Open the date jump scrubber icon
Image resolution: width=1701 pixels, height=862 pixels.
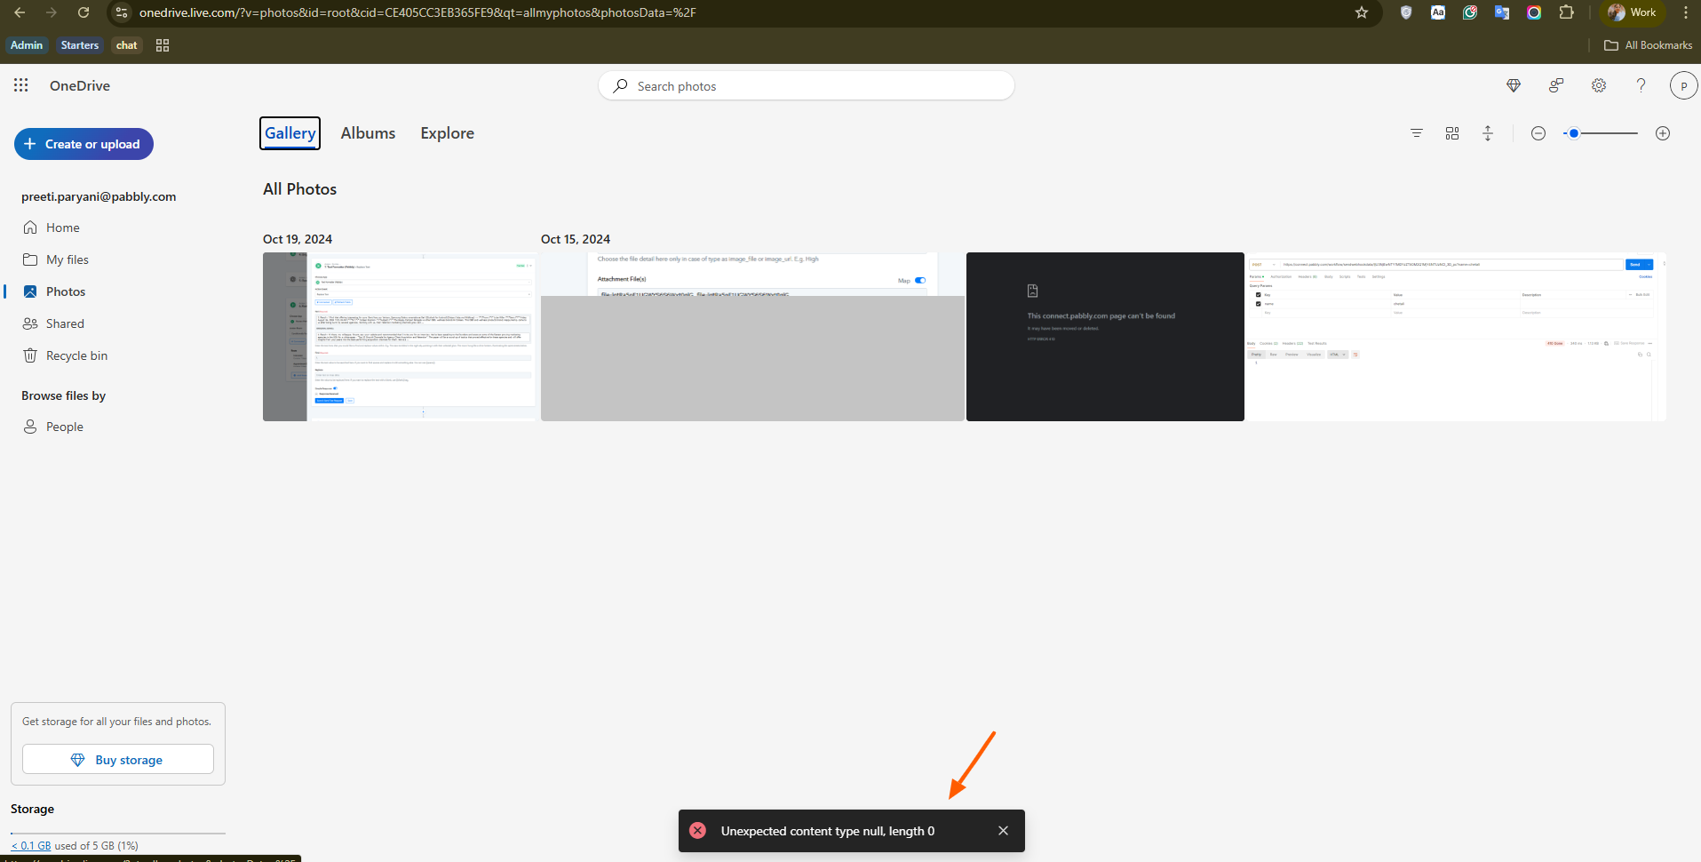click(1488, 133)
